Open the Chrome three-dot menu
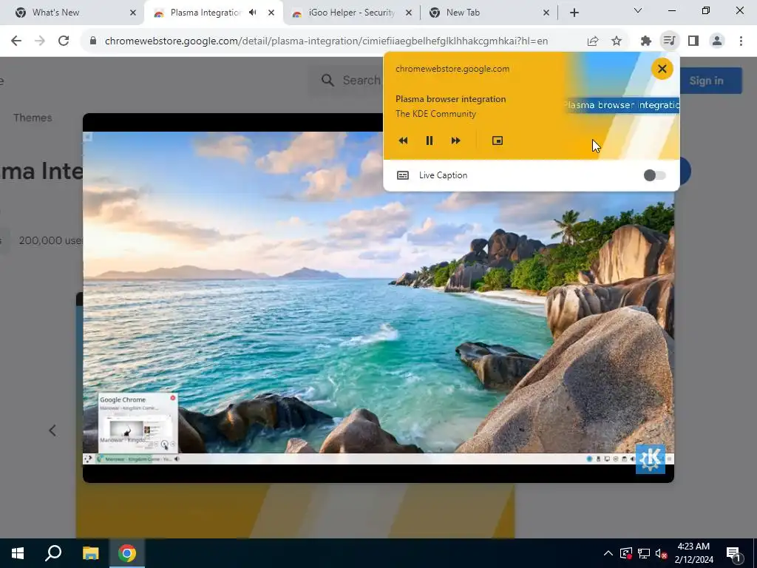 pyautogui.click(x=741, y=41)
